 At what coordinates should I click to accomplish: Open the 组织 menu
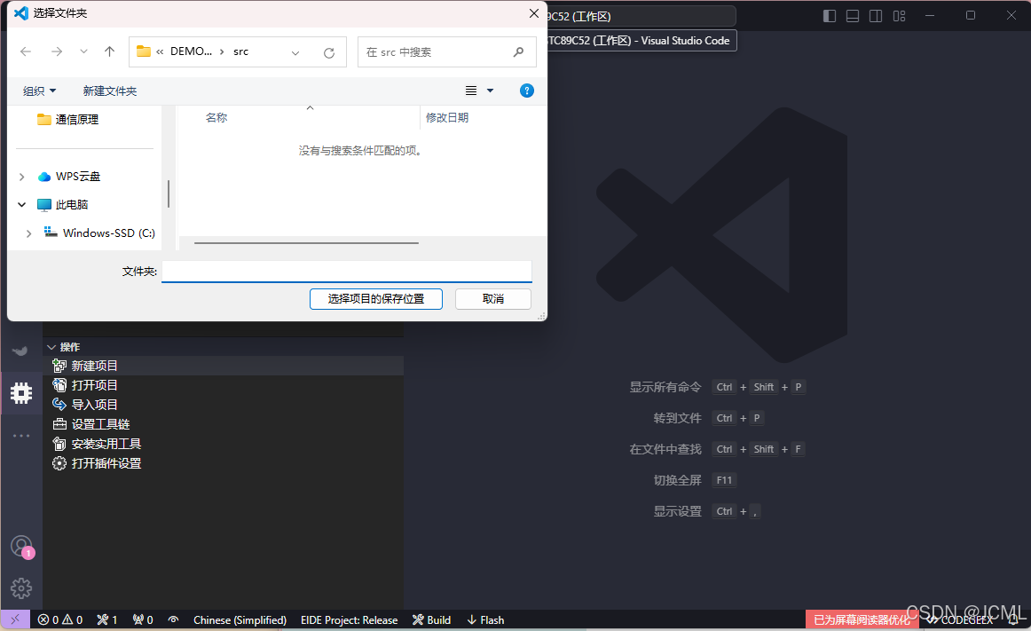coord(39,91)
